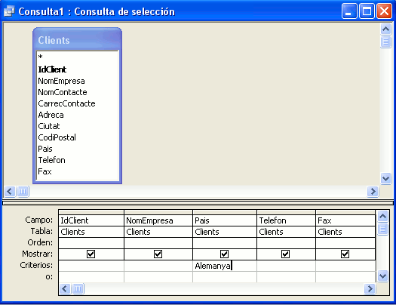This screenshot has width=396, height=305.
Task: Select Ciutat in the Clients field list
Action: (49, 126)
